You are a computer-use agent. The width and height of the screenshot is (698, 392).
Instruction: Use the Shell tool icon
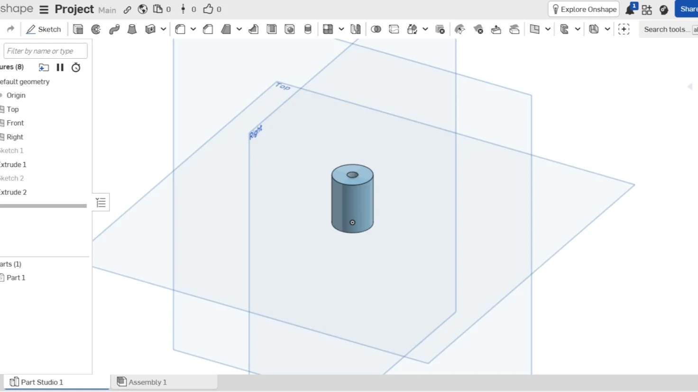click(x=272, y=29)
